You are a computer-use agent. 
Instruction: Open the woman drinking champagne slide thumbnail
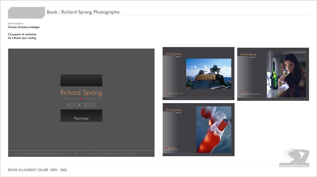(273, 74)
